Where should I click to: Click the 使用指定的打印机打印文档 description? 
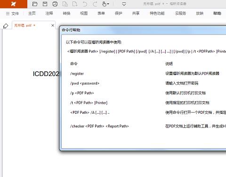coord(187,103)
